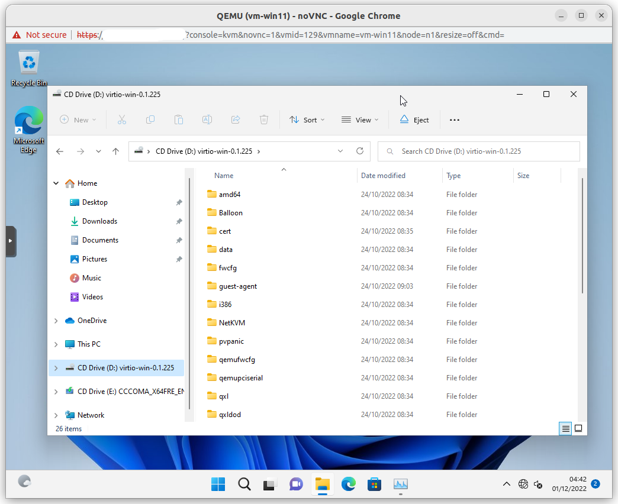Open clock and date in system tray
Screen dimensions: 618x504
click(x=569, y=484)
